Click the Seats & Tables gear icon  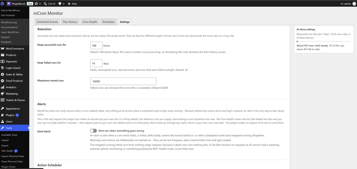point(3,74)
